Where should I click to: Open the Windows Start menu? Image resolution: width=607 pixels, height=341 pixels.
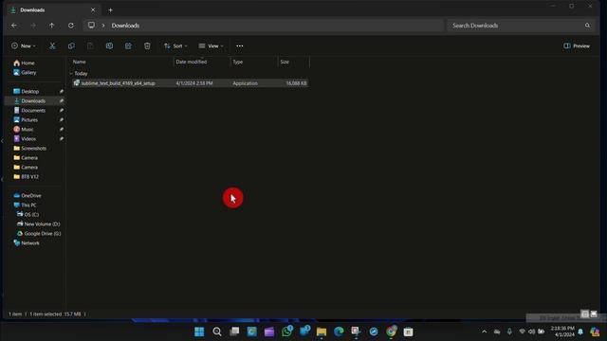[199, 332]
